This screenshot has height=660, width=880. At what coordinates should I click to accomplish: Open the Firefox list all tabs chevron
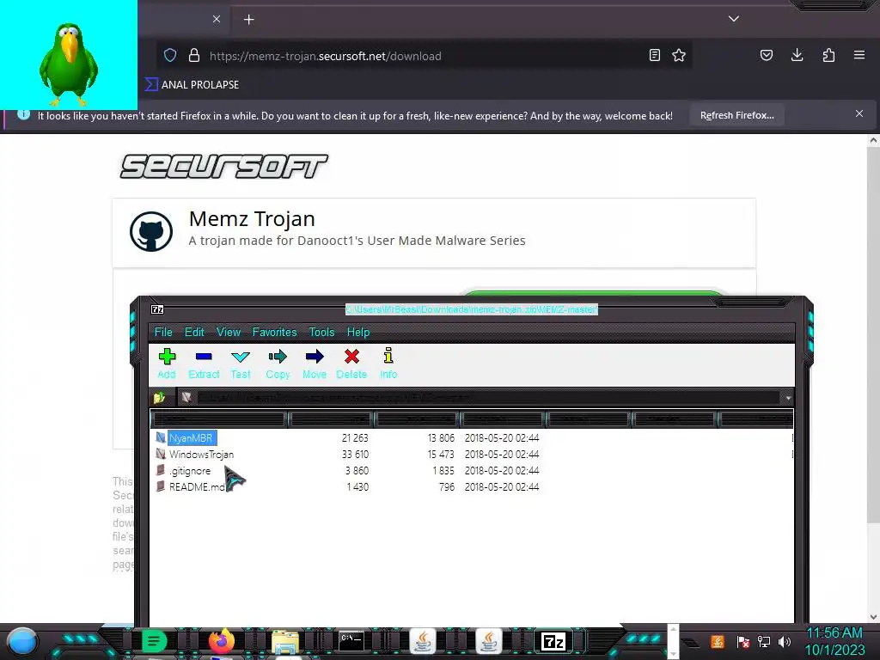734,19
